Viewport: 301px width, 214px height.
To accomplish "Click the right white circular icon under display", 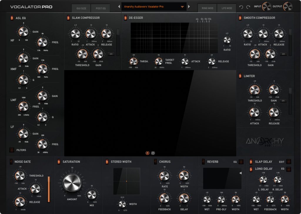I will point(153,153).
